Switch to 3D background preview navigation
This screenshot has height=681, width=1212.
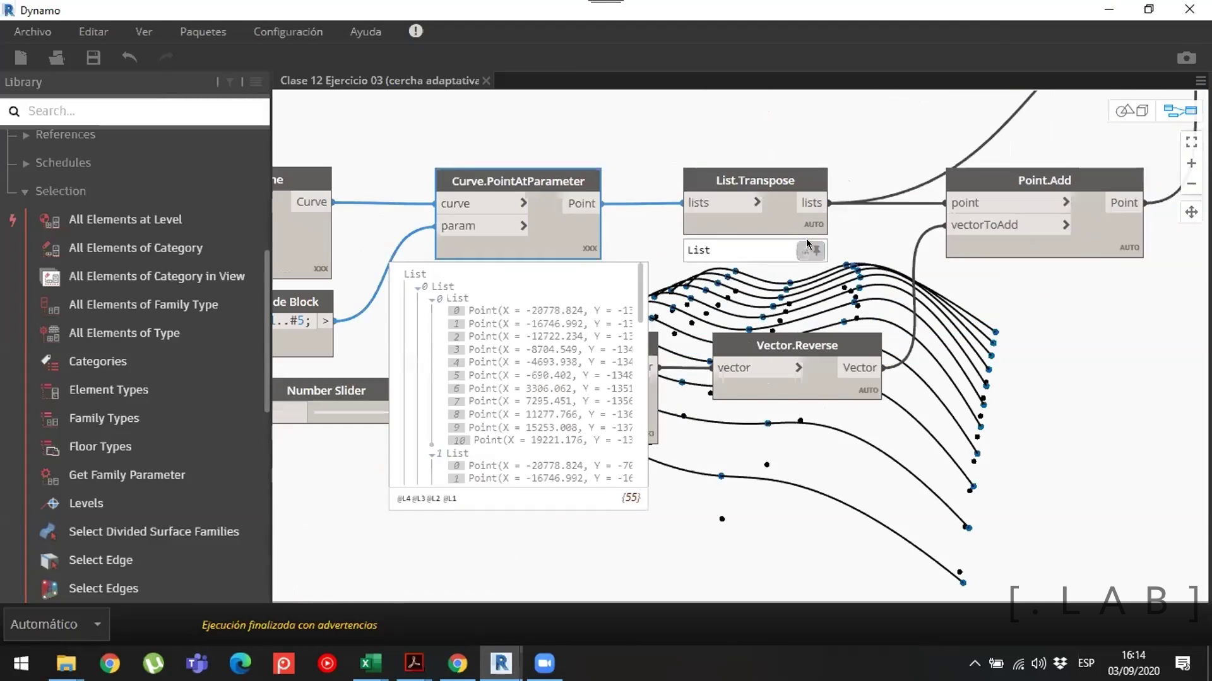click(x=1131, y=111)
